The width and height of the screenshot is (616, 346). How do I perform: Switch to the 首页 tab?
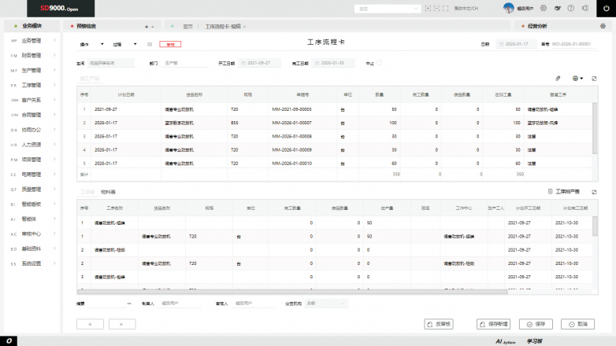(x=187, y=26)
